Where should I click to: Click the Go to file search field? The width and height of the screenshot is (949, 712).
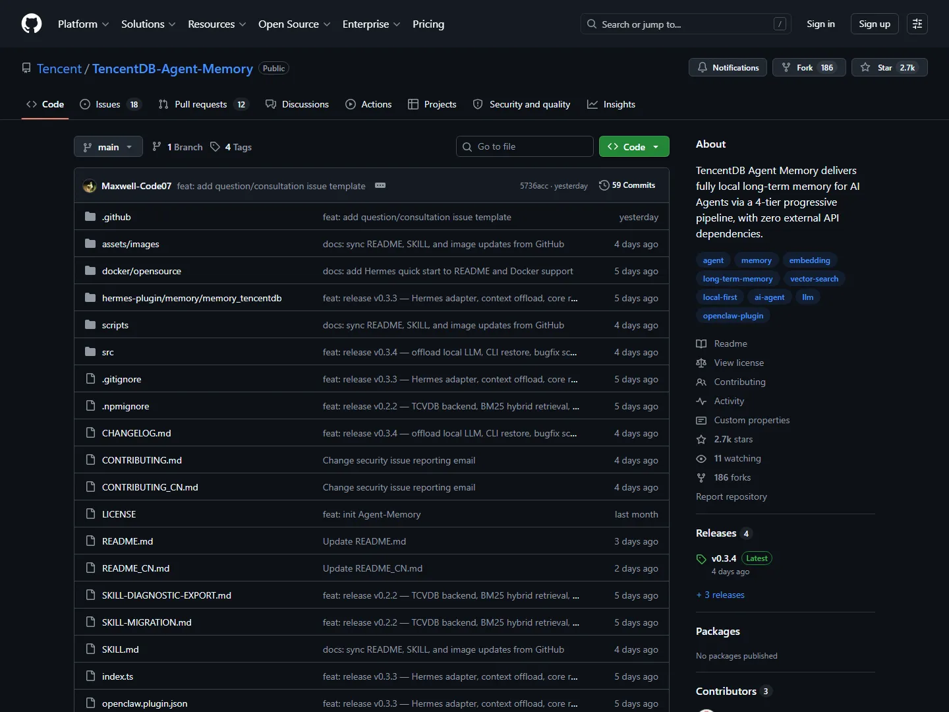(525, 146)
